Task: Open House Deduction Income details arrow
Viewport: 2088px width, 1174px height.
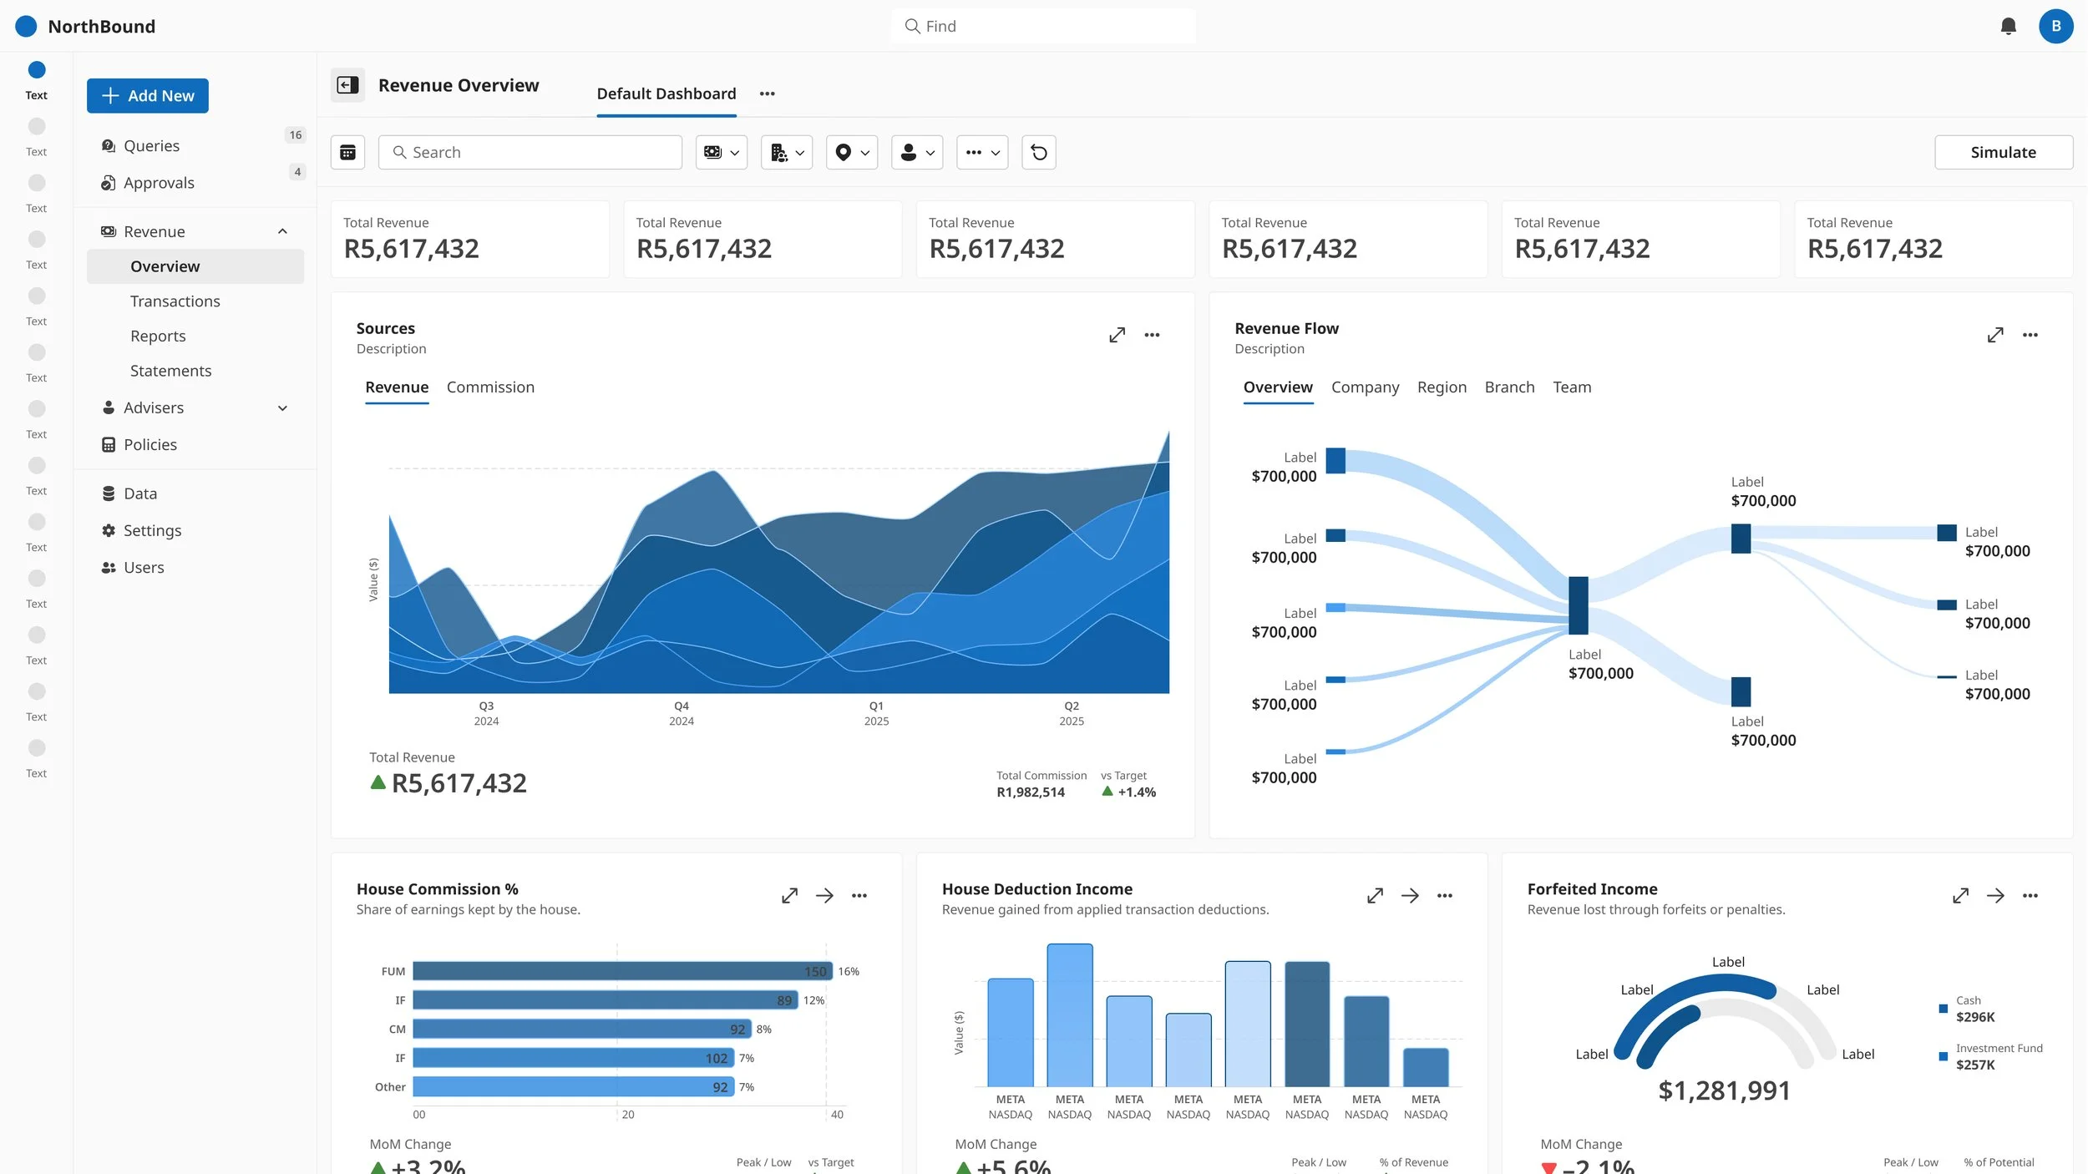Action: tap(1410, 895)
